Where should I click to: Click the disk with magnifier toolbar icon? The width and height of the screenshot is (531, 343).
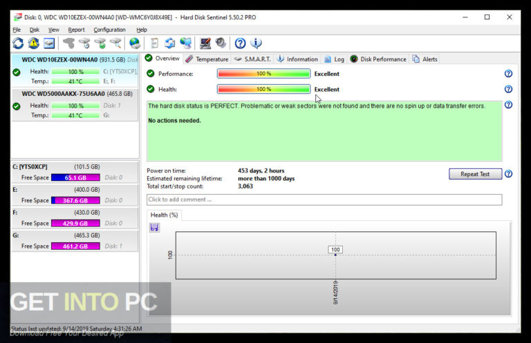[116, 43]
